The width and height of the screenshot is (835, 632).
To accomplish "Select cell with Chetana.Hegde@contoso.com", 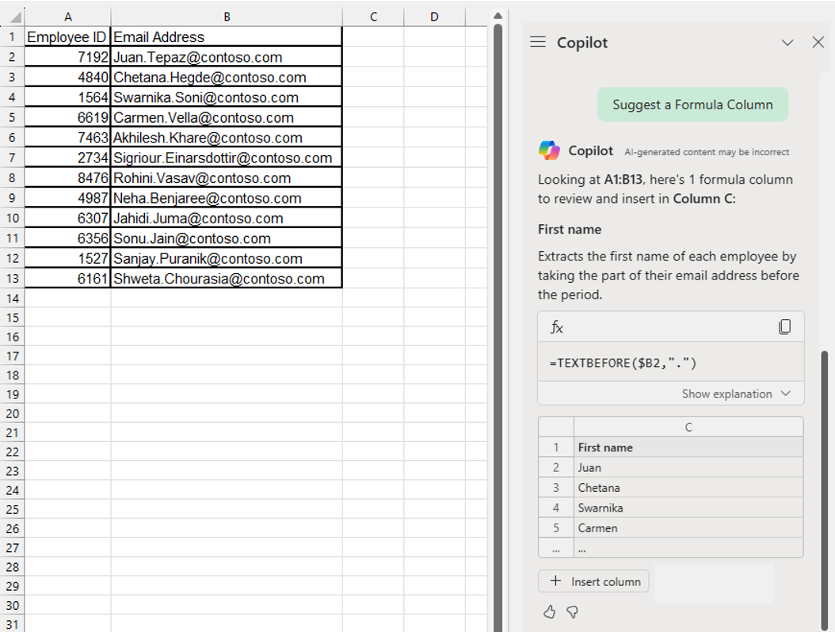I will (x=227, y=77).
